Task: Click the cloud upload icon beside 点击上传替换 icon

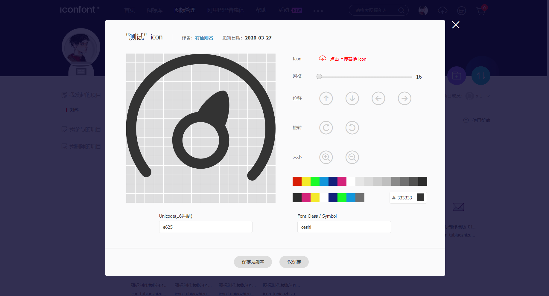Action: tap(323, 59)
